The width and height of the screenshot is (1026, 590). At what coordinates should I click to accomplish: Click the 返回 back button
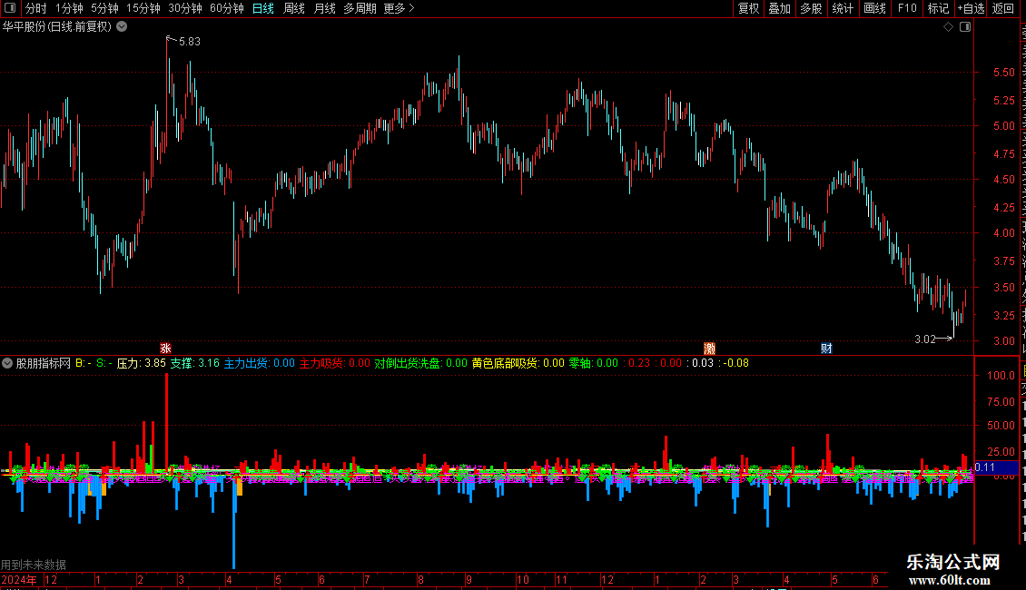(x=1002, y=8)
